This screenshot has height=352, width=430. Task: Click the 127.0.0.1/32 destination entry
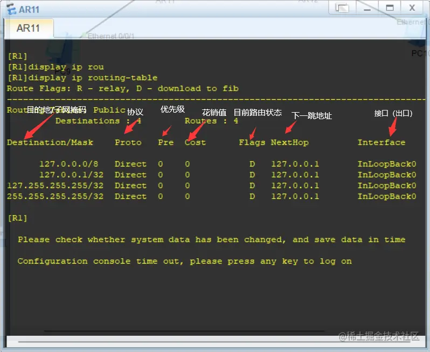tap(72, 175)
